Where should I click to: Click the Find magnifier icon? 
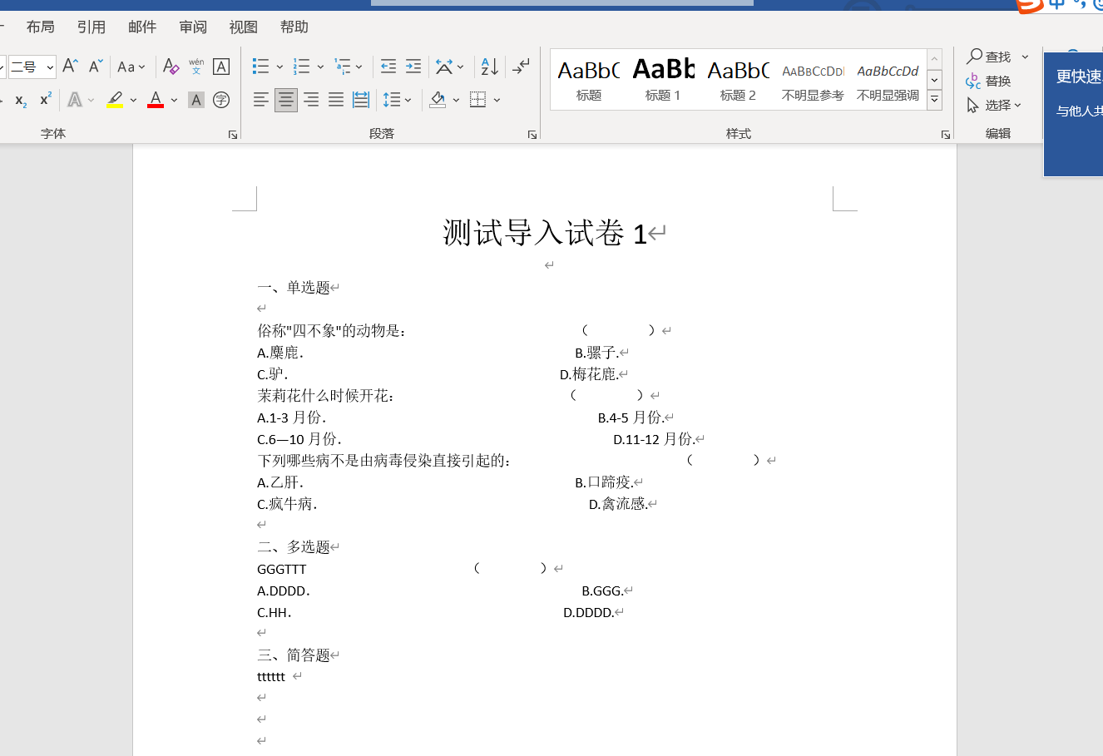[x=975, y=56]
